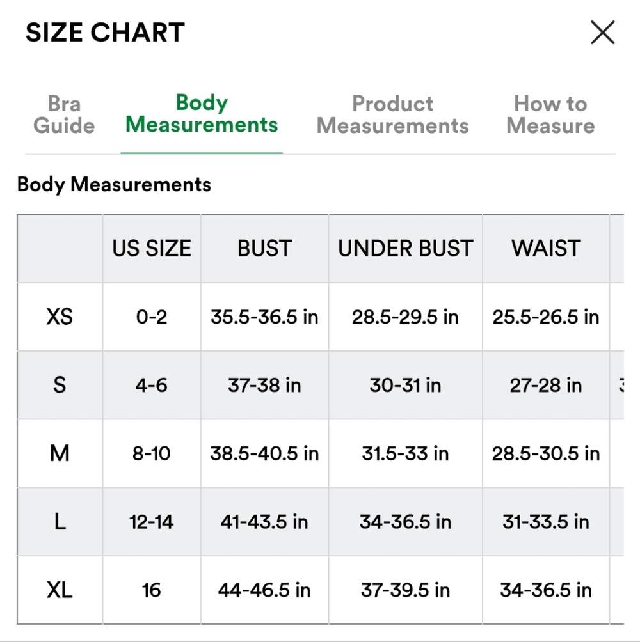This screenshot has height=642, width=640.
Task: Select the XL size row label
Action: (60, 590)
